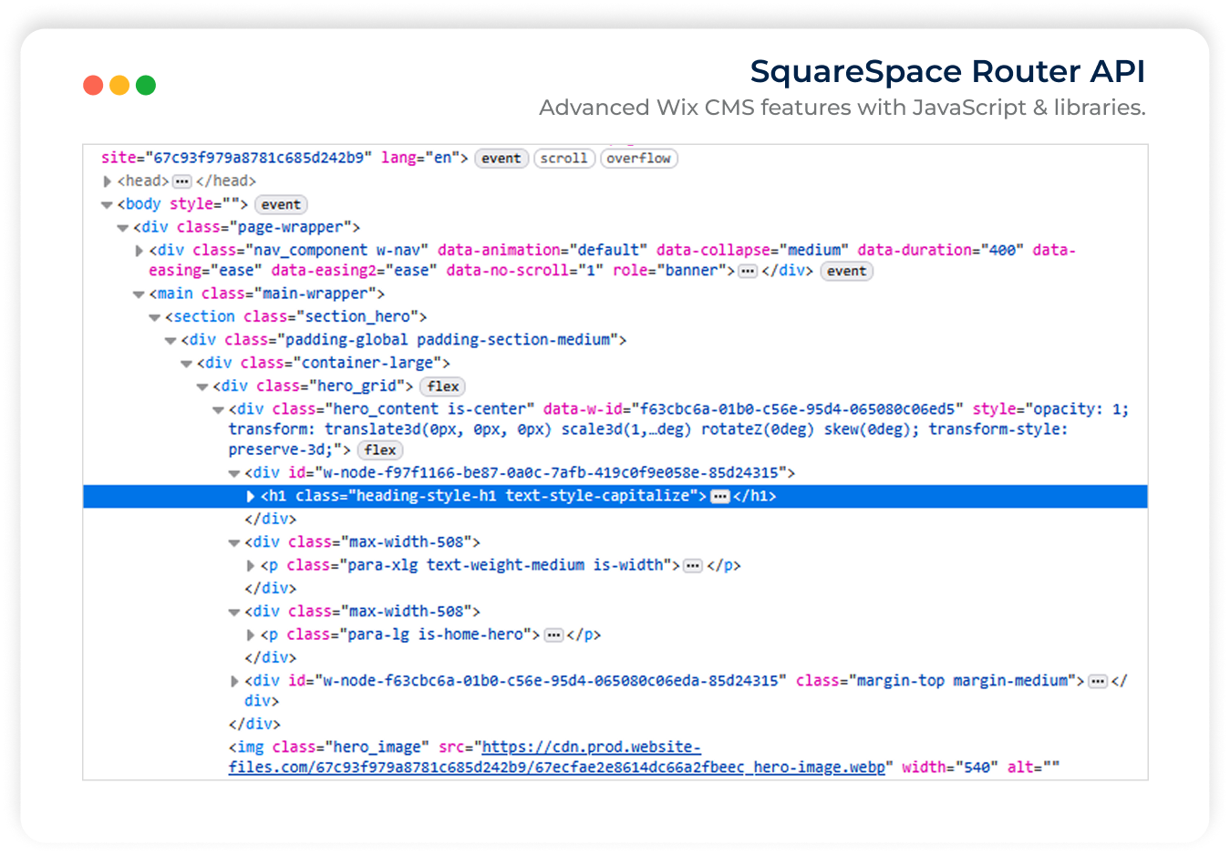Expand the para-lg is-home-hero paragraph

(250, 635)
